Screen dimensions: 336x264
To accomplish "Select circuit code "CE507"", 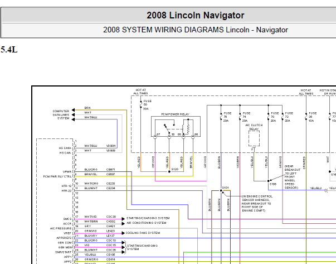I will 111,174.
